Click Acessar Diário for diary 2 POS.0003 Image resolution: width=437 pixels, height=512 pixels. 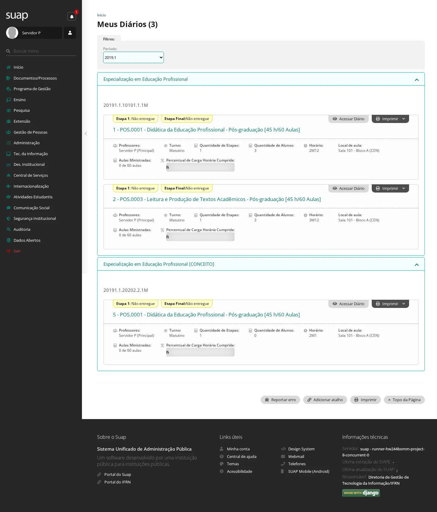(x=348, y=188)
